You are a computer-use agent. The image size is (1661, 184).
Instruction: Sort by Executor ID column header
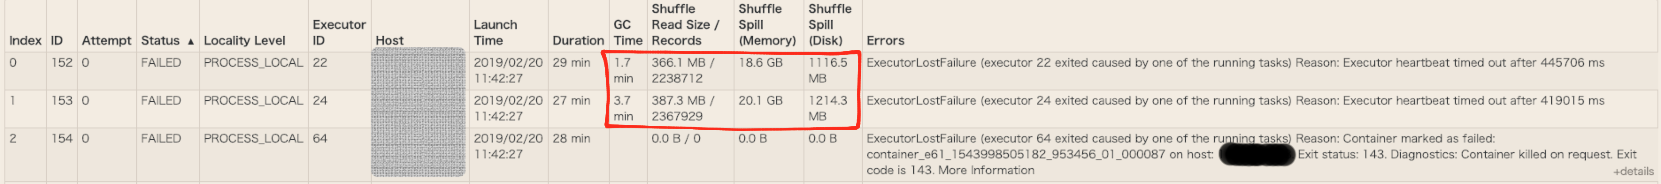(x=338, y=32)
